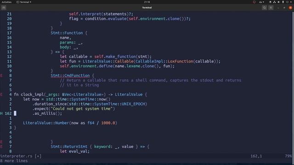294x165 pixels.
Task: Click 'f64' type cast in code
Action: (x=91, y=123)
